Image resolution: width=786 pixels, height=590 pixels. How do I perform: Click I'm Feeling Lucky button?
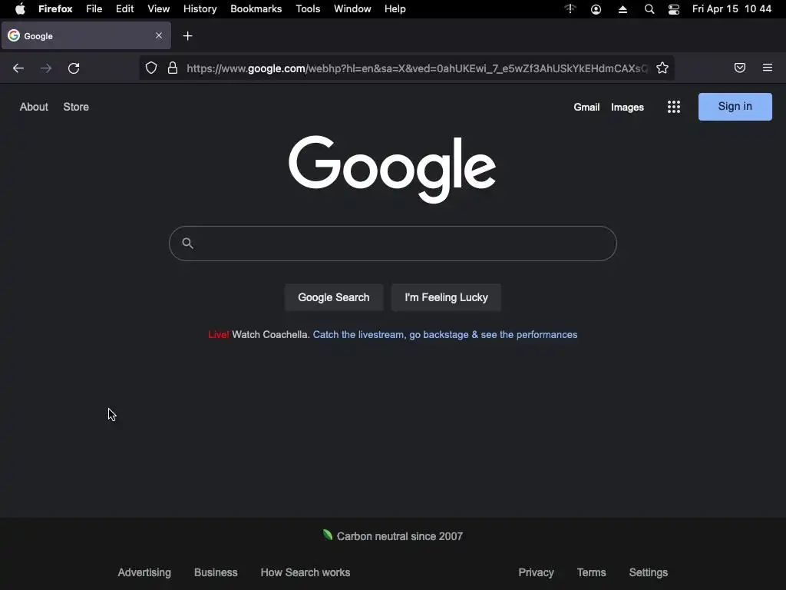[x=446, y=297]
